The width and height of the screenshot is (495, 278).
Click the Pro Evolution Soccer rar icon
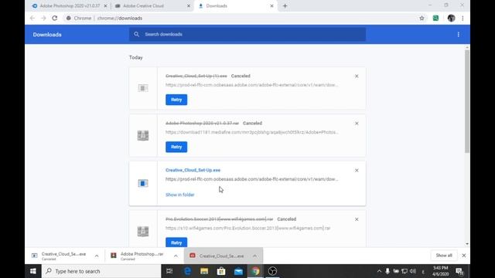coord(143,232)
